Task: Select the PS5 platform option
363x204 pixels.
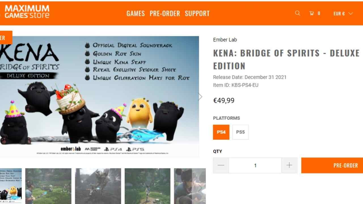Action: pos(240,132)
